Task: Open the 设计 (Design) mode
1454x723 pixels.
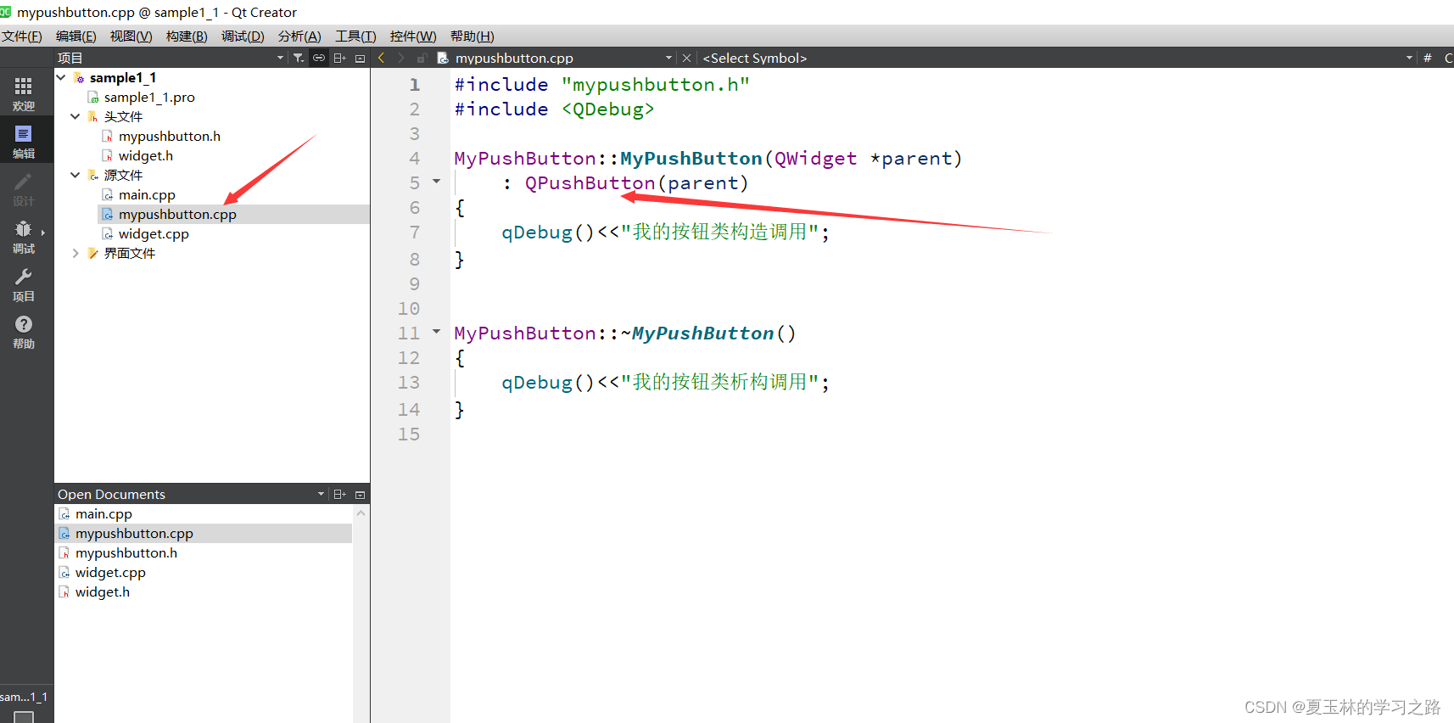Action: point(24,188)
